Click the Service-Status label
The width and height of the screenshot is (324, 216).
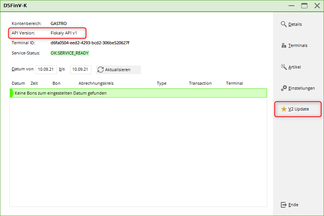pos(26,53)
